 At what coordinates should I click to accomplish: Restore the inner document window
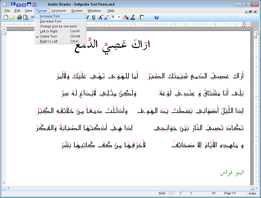[x=250, y=12]
